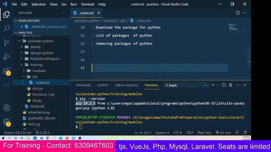Split the terminal panel
Screen dimensions: 271x152
(x=224, y=85)
